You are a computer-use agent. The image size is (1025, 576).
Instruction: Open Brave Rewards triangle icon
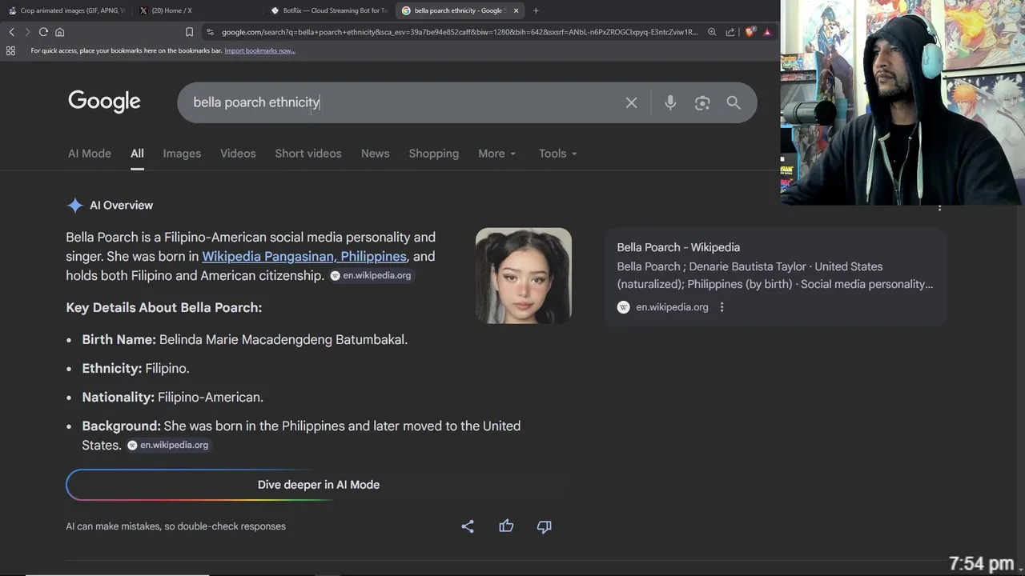coord(767,32)
